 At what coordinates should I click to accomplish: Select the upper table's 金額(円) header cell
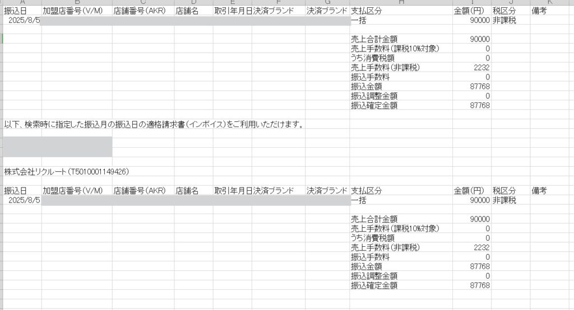[x=472, y=11]
